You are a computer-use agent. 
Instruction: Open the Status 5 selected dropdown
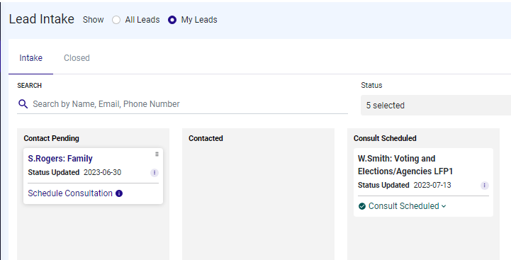(436, 106)
